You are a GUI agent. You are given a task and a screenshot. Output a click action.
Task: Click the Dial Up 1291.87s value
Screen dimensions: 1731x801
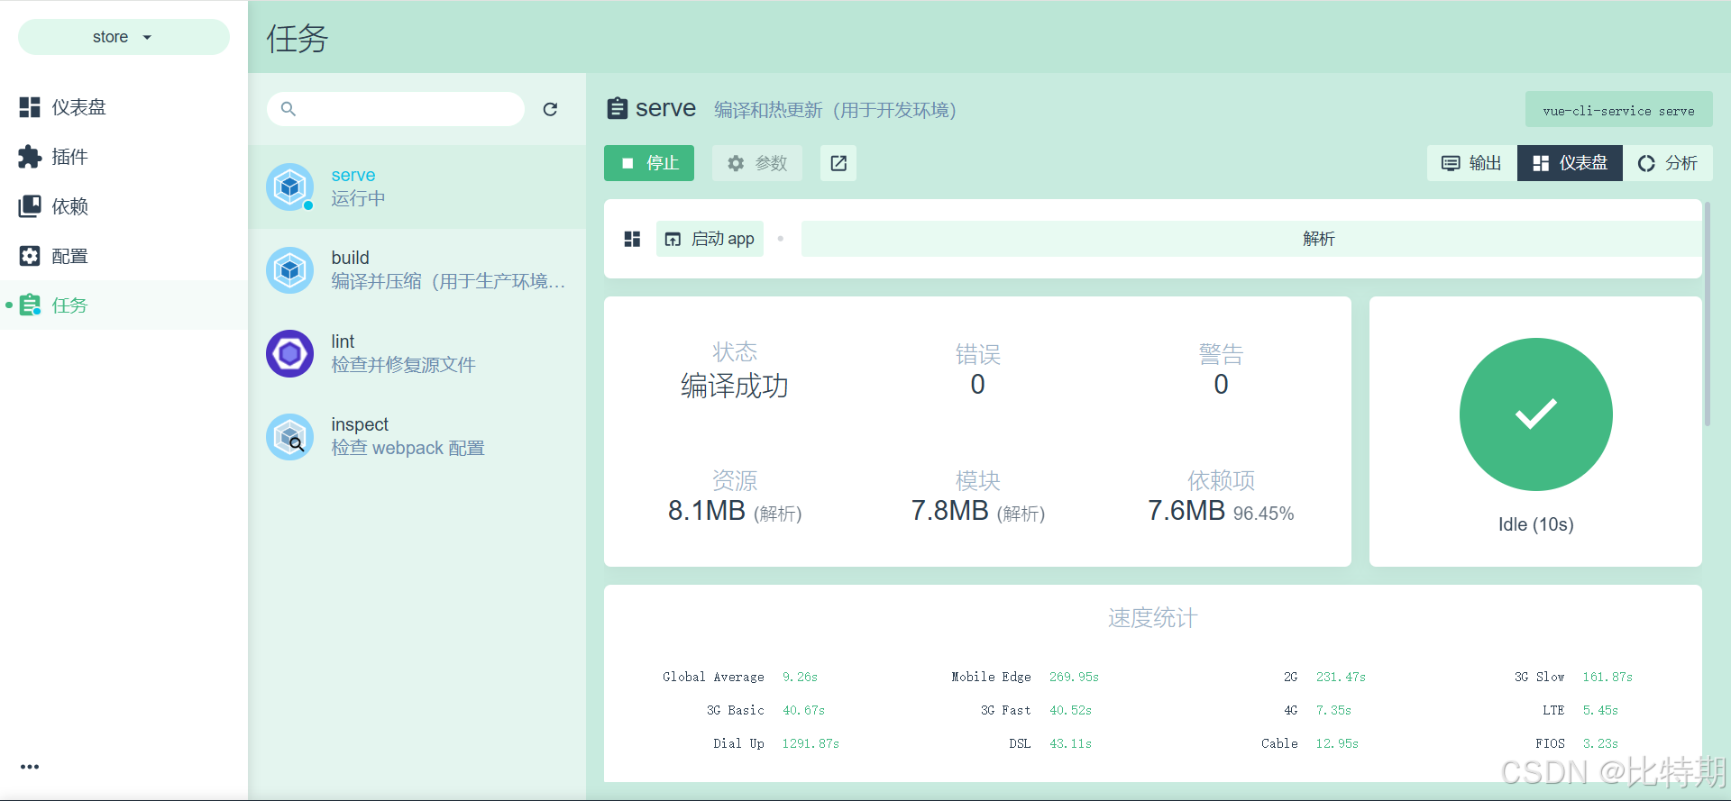point(811,743)
